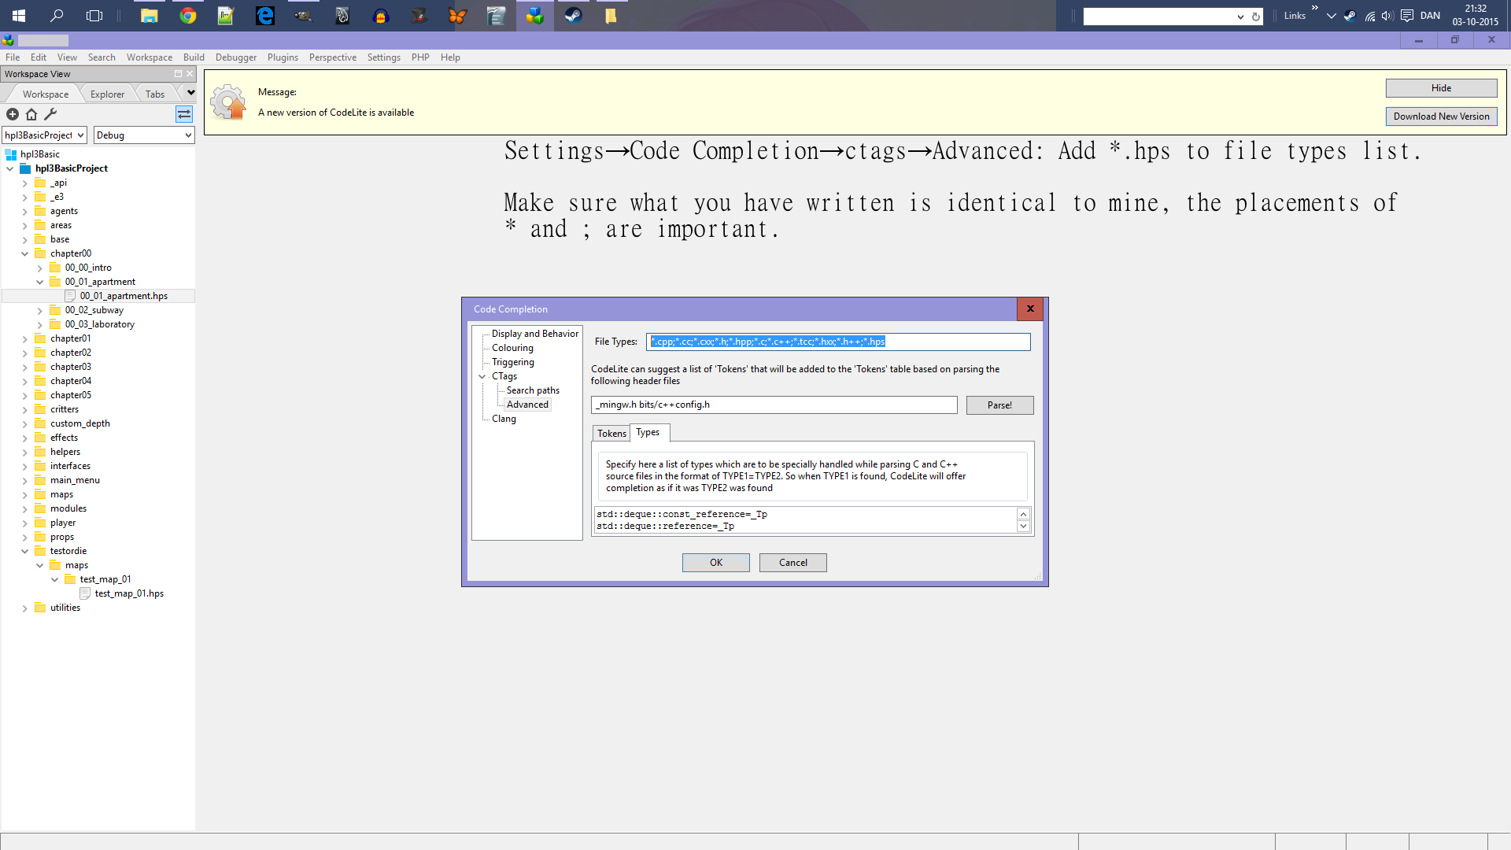Collapse the testordie folder
The width and height of the screenshot is (1511, 850).
click(x=24, y=551)
